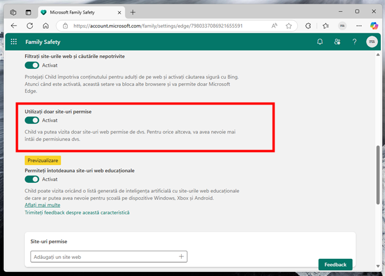Click the Family Safety header title
The width and height of the screenshot is (385, 276).
pyautogui.click(x=43, y=42)
